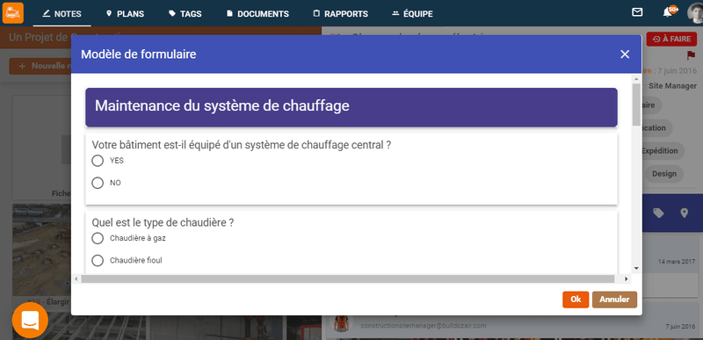Open the RAPPORTS tab
Viewport: 703px width, 340px height.
[340, 13]
